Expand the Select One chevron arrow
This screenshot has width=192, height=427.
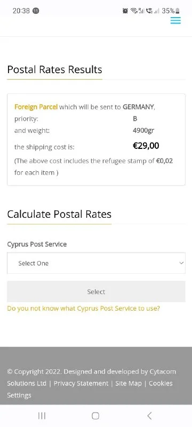click(x=181, y=263)
